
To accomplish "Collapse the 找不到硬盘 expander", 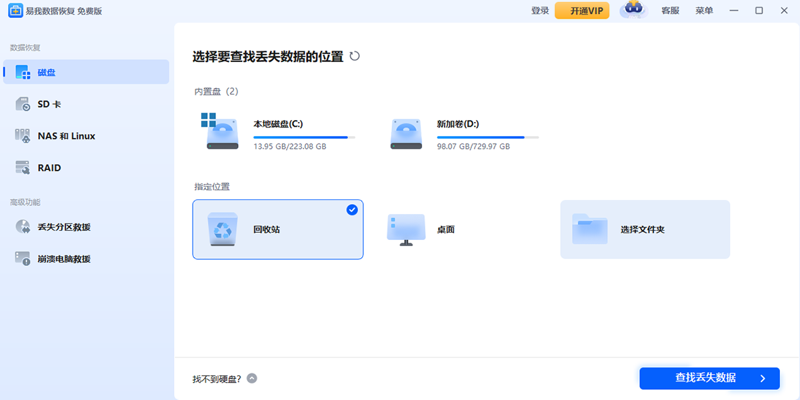I will pos(252,378).
